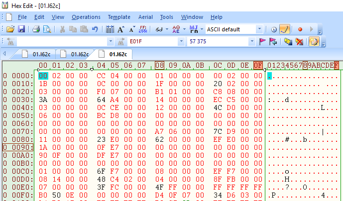Image resolution: width=343 pixels, height=201 pixels.
Task: Open the search field dropdown arrow
Action: point(111,41)
